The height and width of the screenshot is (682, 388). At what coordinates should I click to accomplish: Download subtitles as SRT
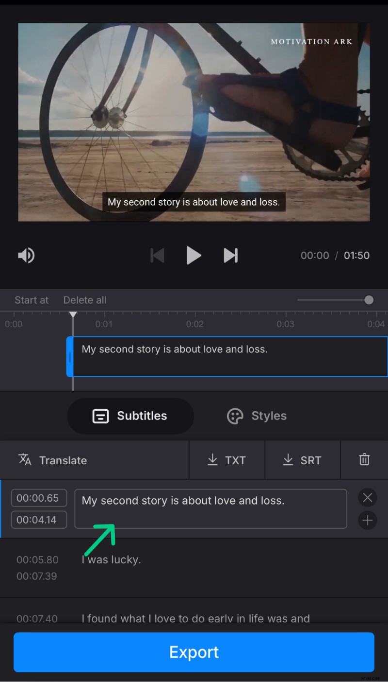pos(303,460)
